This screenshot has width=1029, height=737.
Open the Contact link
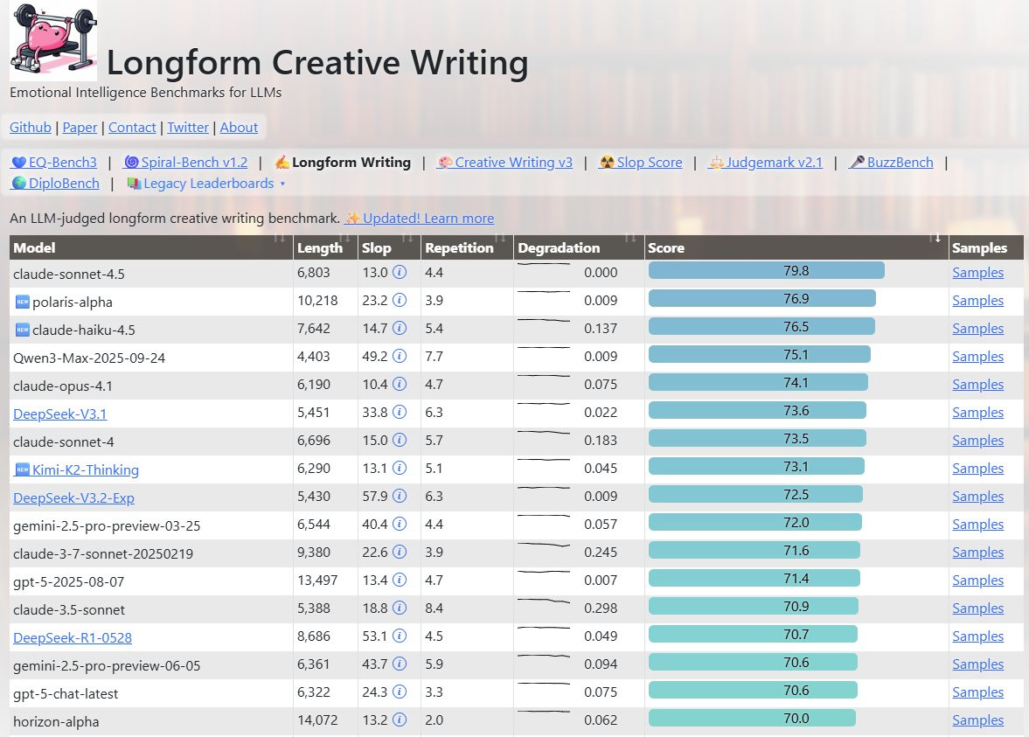(x=132, y=128)
